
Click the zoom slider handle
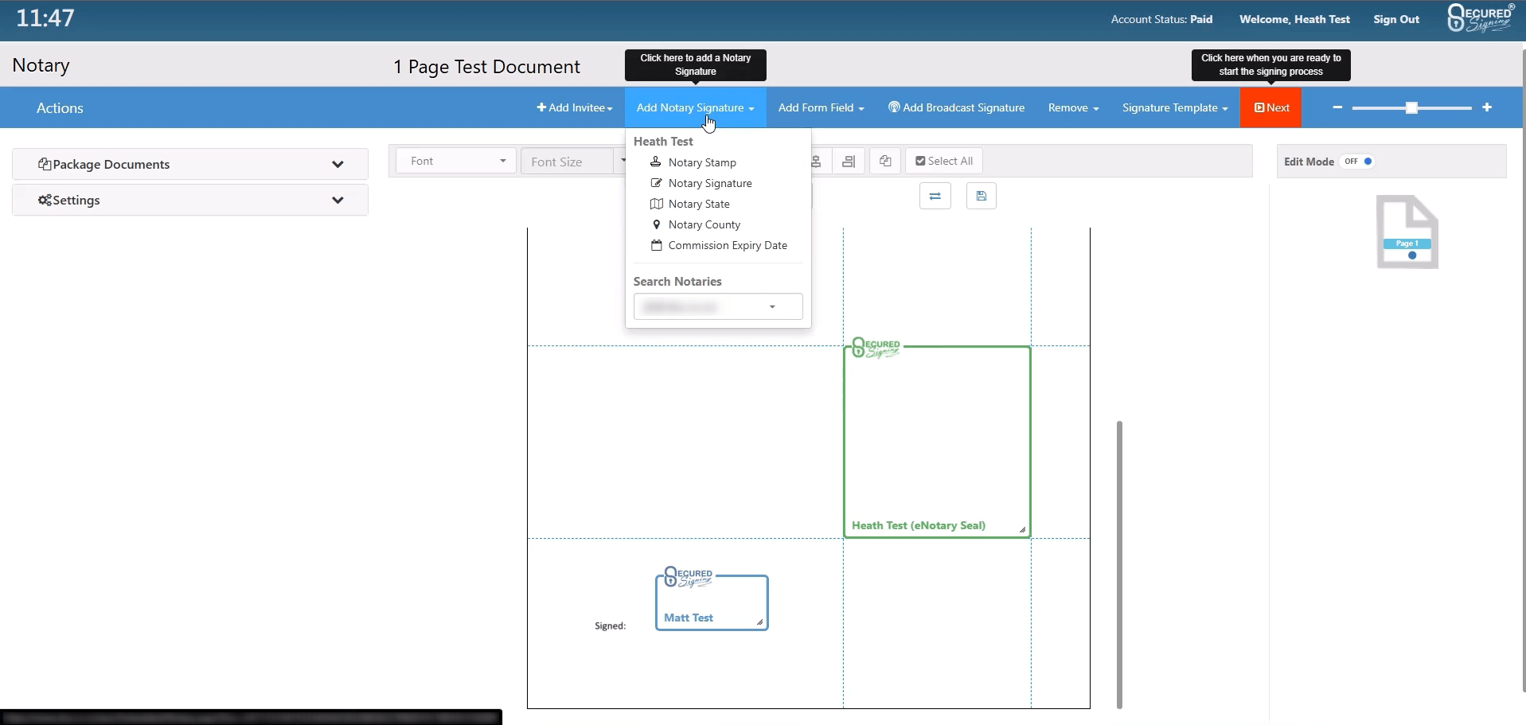point(1411,107)
